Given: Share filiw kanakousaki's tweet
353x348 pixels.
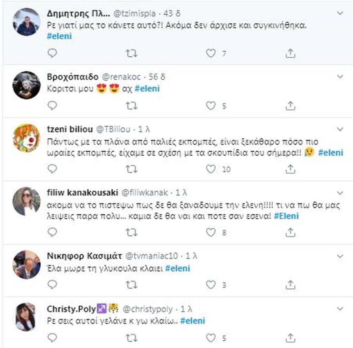Looking at the screenshot, I should [x=290, y=232].
